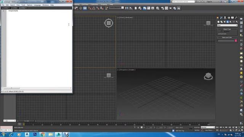Viewport: 244px width, 137px height.
Task: Click the time slider handle
Action: pyautogui.click(x=27, y=121)
